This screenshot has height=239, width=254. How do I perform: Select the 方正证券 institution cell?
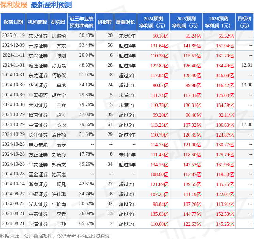38,155
